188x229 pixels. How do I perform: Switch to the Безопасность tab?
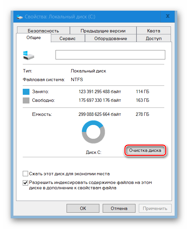[x=43, y=30]
